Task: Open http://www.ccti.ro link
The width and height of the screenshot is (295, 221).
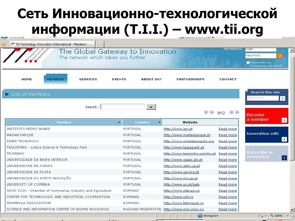Action: (178, 197)
